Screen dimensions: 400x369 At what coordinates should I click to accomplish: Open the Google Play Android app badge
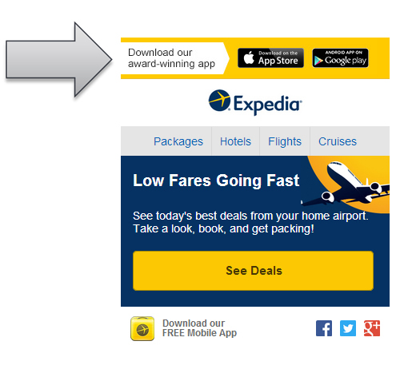(340, 58)
